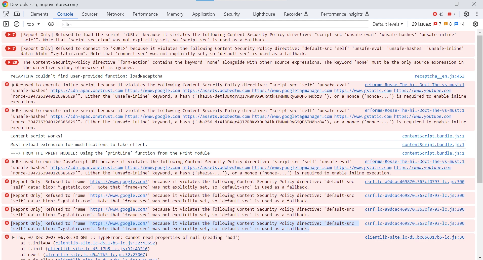Open the Lighthouse tab
Image resolution: width=483 pixels, height=260 pixels.
click(264, 14)
